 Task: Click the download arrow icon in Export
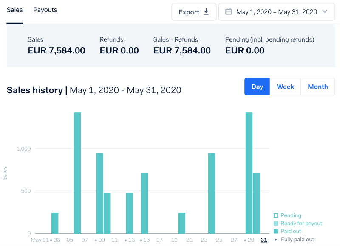206,12
